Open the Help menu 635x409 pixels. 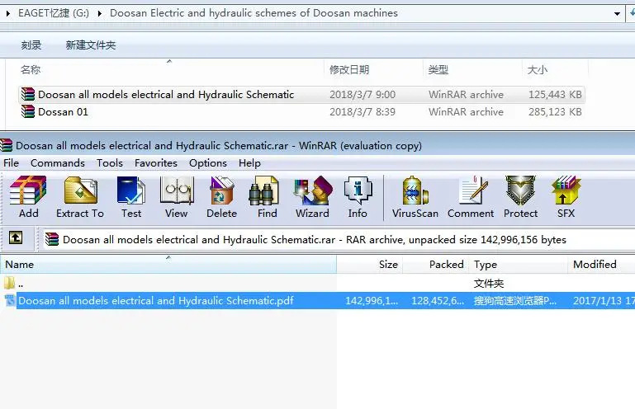(249, 163)
